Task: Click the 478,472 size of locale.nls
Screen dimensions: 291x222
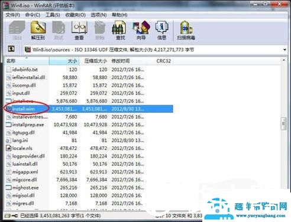Action: [x=69, y=148]
